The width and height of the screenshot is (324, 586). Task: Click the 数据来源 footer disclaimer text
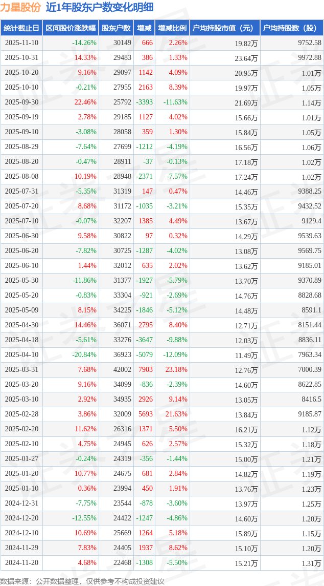pyautogui.click(x=82, y=581)
